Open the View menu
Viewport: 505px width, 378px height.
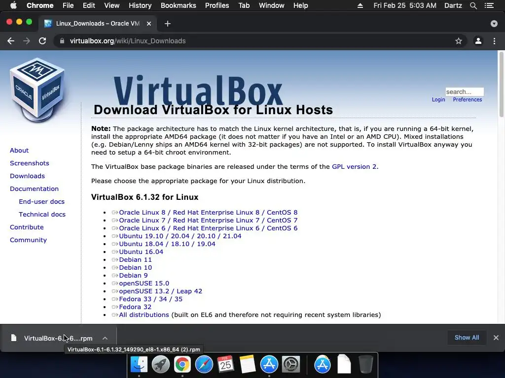(x=112, y=5)
